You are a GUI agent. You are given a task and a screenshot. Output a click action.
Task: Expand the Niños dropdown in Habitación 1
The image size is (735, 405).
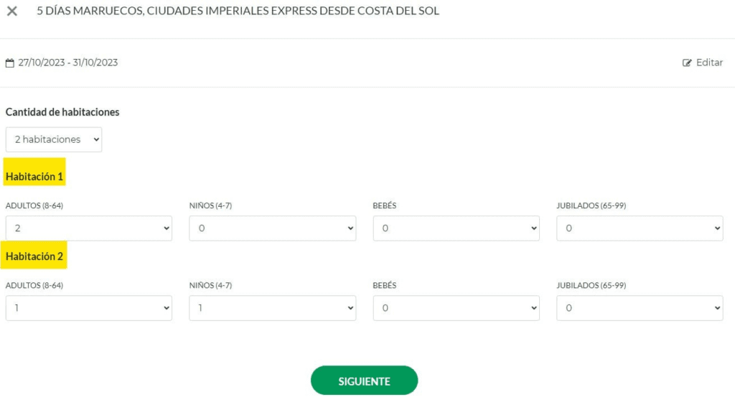click(272, 228)
